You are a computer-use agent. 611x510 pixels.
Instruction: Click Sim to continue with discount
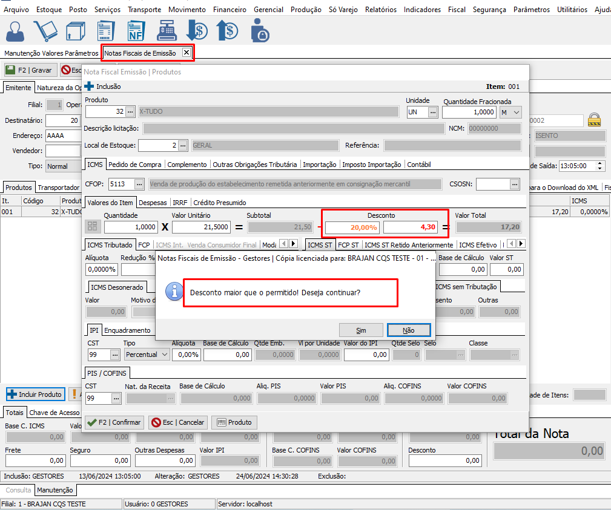point(361,330)
